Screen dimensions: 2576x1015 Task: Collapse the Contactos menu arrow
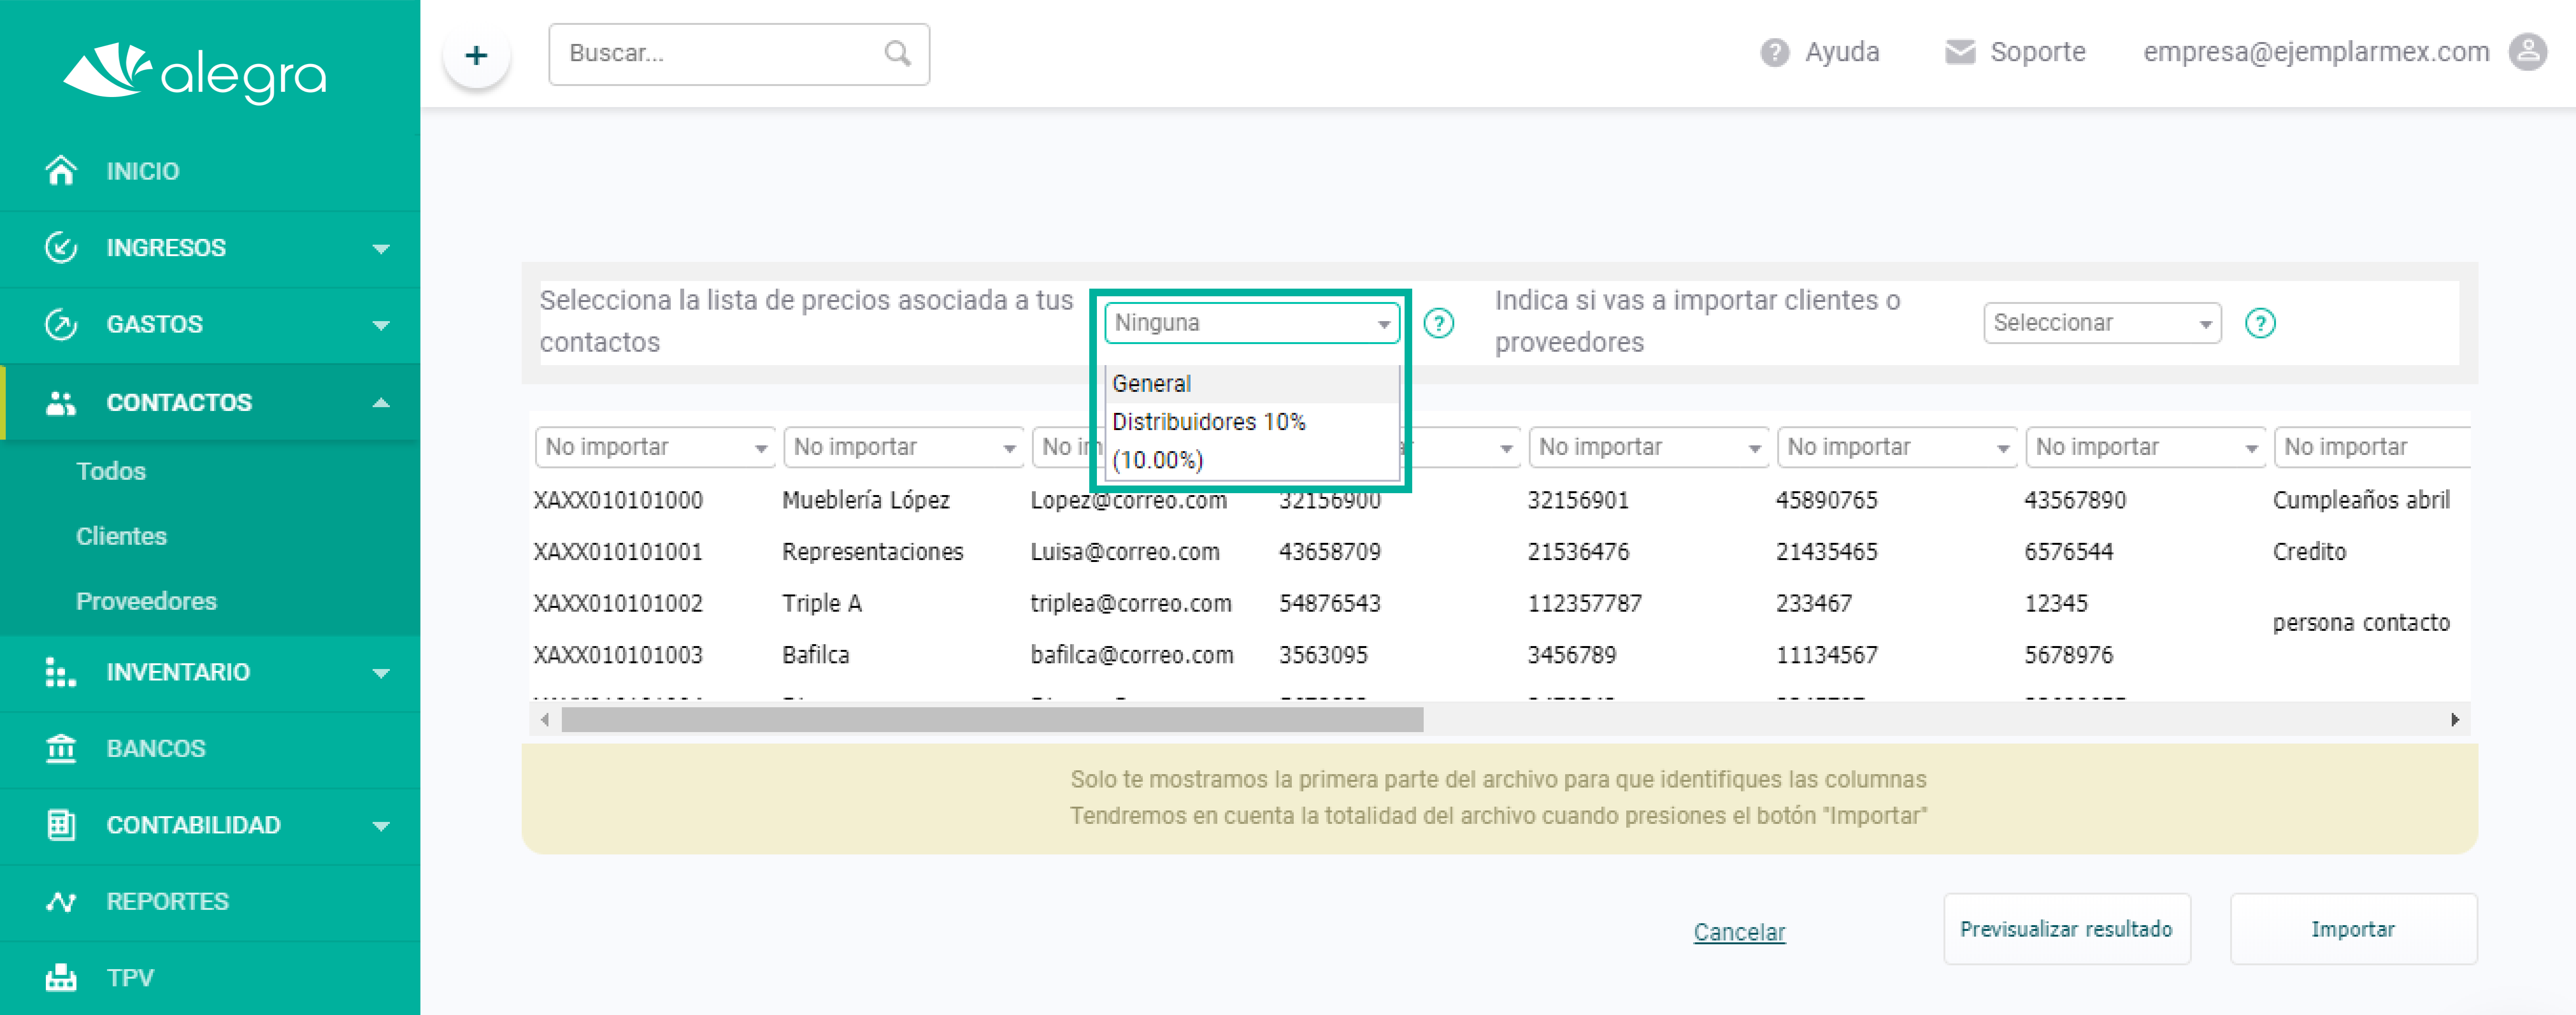[381, 402]
